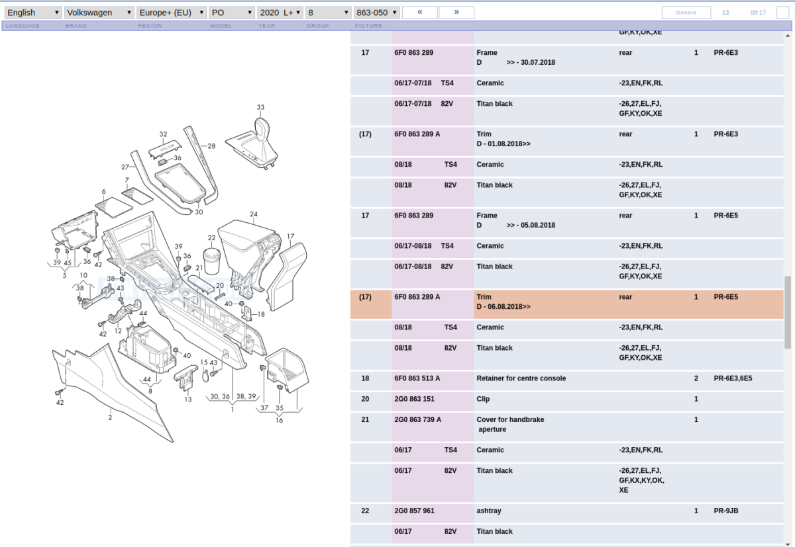This screenshot has width=795, height=547.
Task: Click part number 2G0 857 961
Action: click(415, 511)
